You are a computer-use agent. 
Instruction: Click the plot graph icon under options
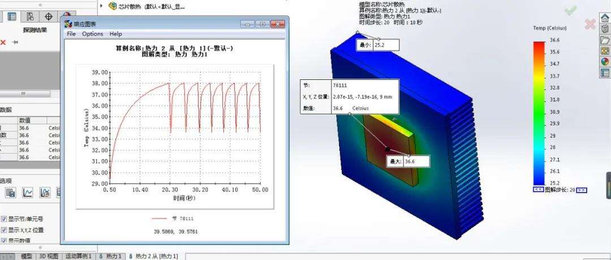pyautogui.click(x=28, y=192)
